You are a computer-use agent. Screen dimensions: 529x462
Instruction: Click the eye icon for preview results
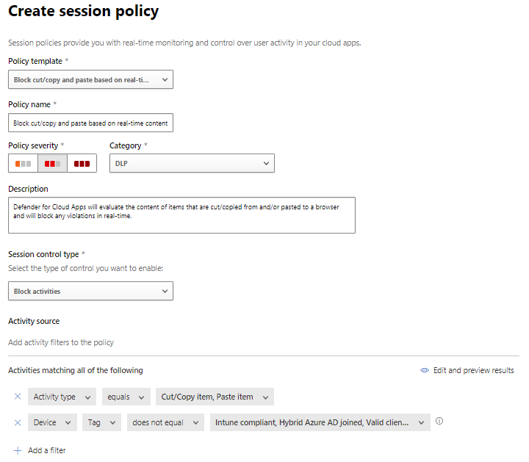click(x=425, y=371)
